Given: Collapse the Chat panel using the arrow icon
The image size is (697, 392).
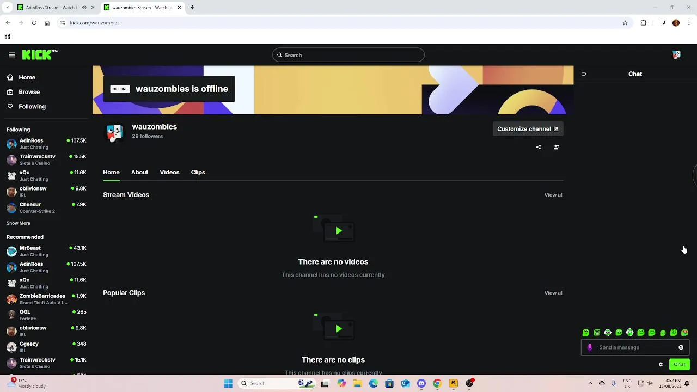Looking at the screenshot, I should click(x=584, y=73).
